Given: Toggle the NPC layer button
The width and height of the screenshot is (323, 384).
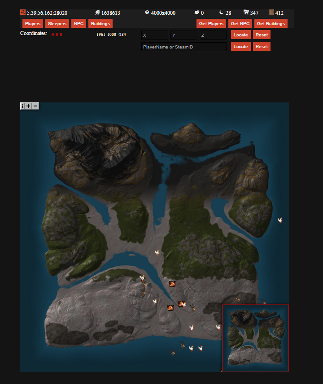Looking at the screenshot, I should tap(79, 23).
